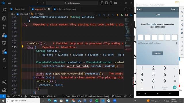Tap send again link in emulator
This screenshot has height=103, width=184.
[x=157, y=43]
